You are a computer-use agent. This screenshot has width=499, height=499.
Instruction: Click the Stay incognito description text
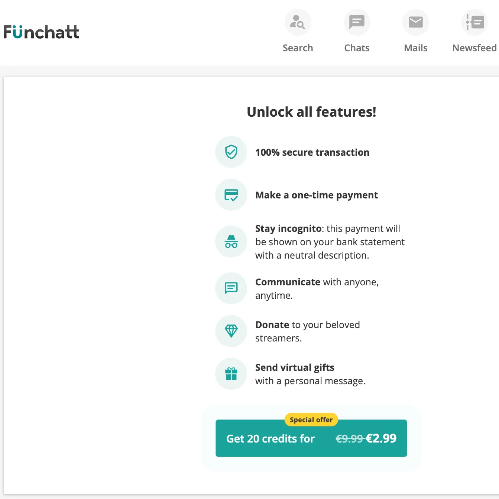point(330,242)
